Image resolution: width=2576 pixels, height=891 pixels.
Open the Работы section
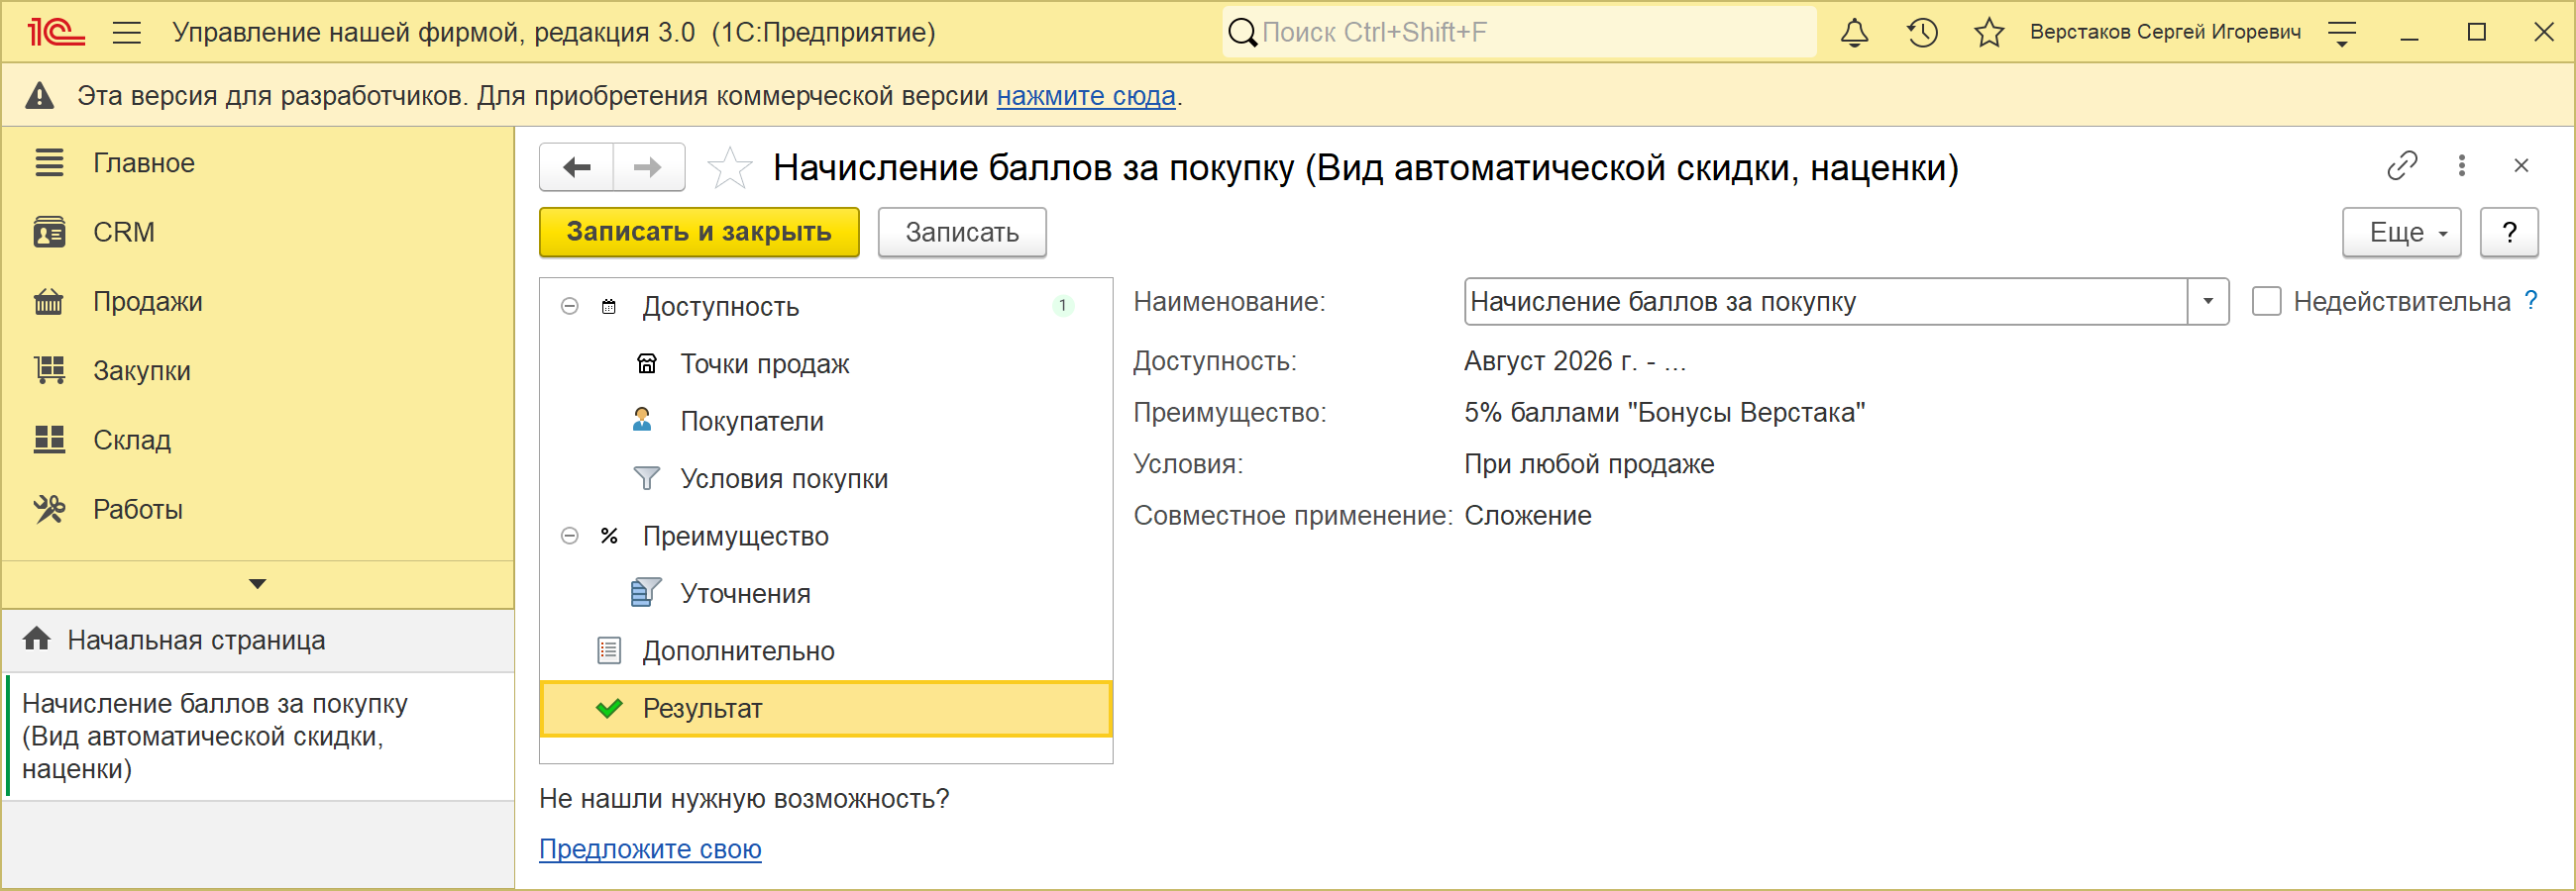(x=258, y=509)
